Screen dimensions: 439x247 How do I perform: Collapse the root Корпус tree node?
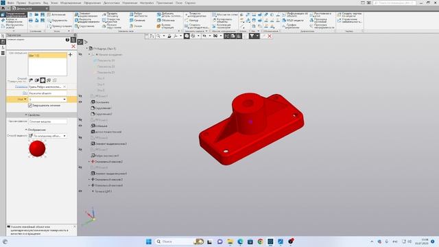[x=87, y=49]
